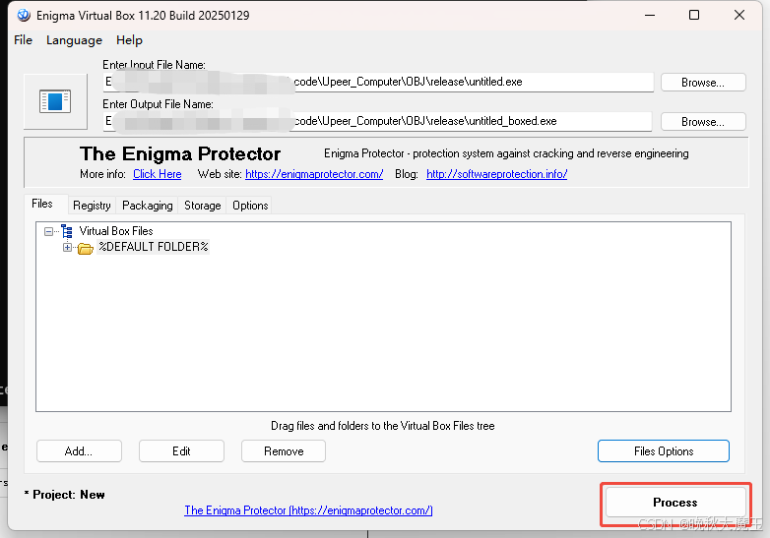The image size is (770, 538).
Task: Maximize the Enigma Virtual Box window
Action: pyautogui.click(x=694, y=15)
